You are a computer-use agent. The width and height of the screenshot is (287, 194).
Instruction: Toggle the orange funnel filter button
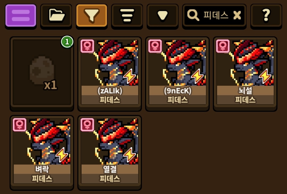(x=91, y=16)
